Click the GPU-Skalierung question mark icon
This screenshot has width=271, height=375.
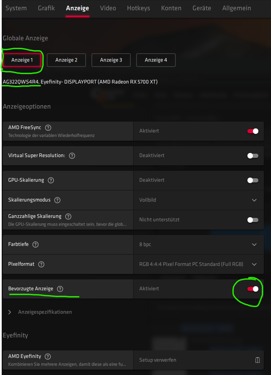[51, 180]
